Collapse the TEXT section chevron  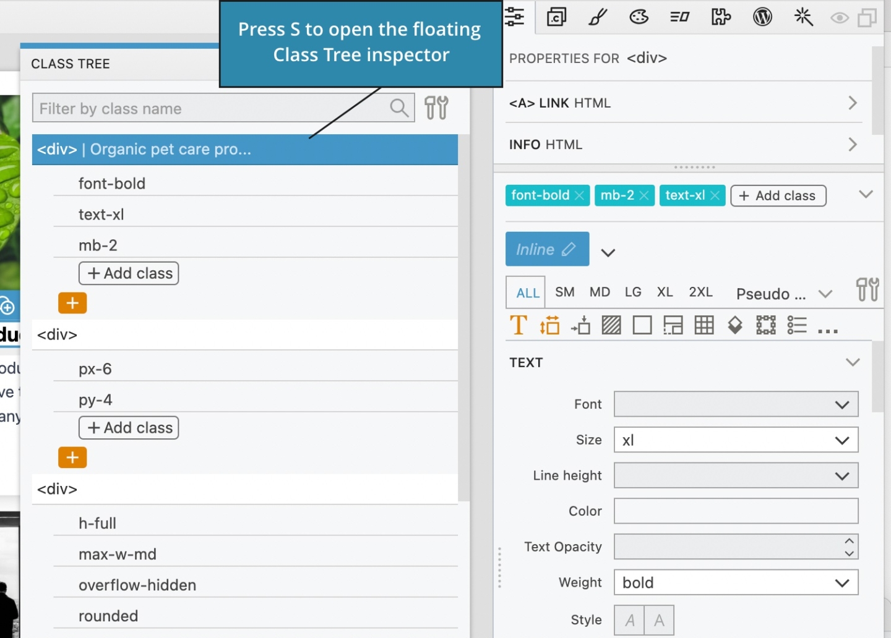(854, 362)
